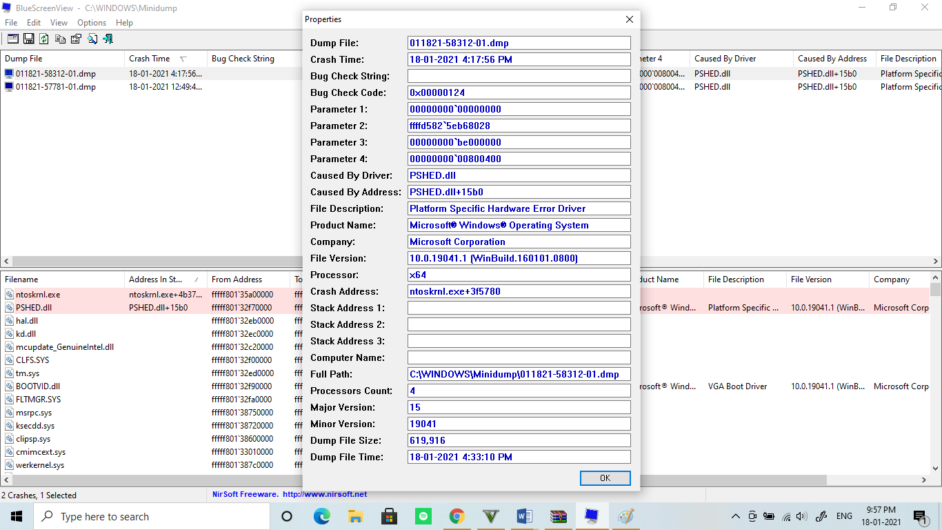The width and height of the screenshot is (942, 530).
Task: Open the Windows Start menu
Action: click(x=17, y=516)
